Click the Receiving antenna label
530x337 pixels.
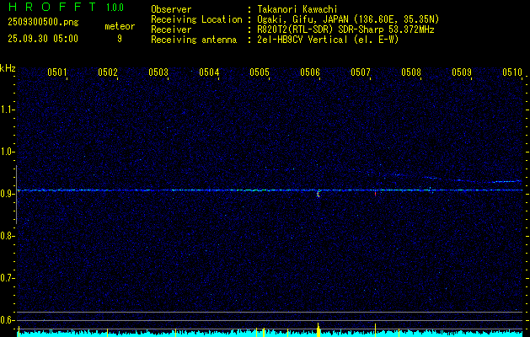(x=194, y=40)
